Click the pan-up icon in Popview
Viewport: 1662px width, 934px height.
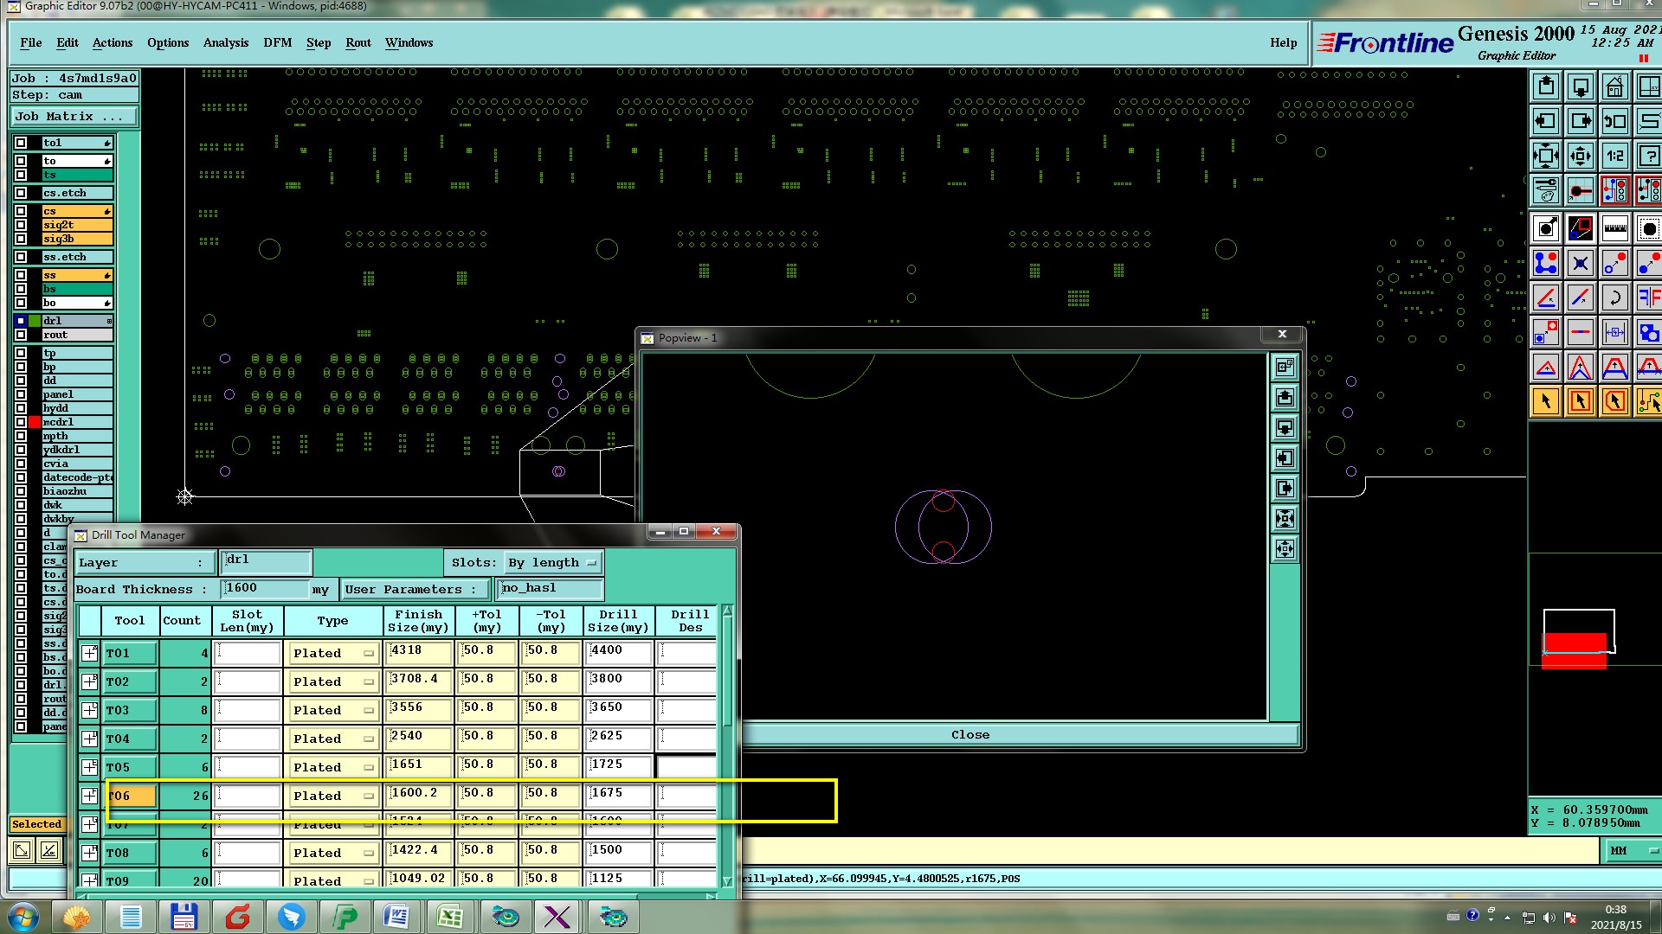[1285, 397]
